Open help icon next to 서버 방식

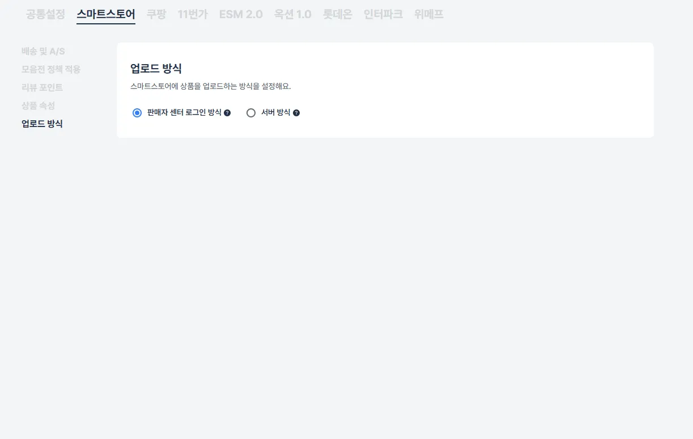296,113
